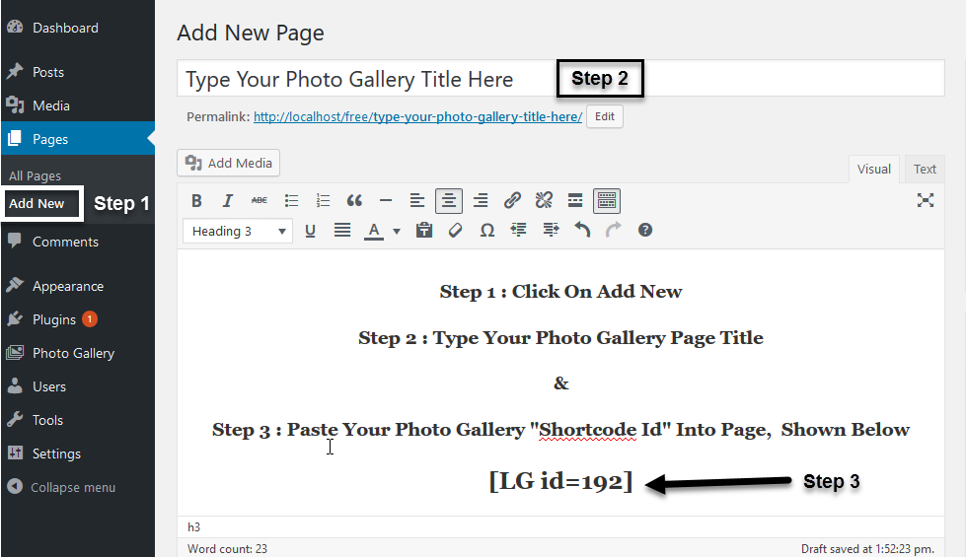Click the Add Media button
Viewport: 966px width, 557px height.
coord(229,163)
